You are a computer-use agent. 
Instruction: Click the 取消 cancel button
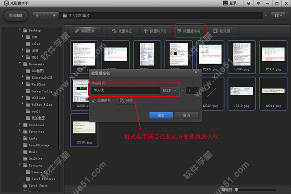click(x=187, y=115)
